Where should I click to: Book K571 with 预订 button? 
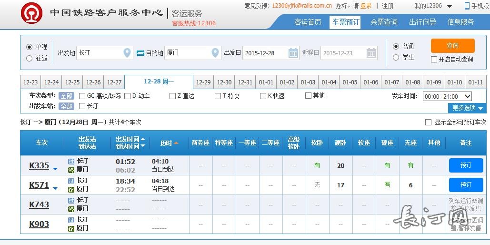(466, 185)
